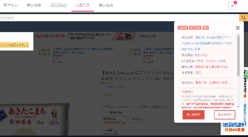Select the 日亚代买 tab
Viewport: 248px width, 137px height.
pyautogui.click(x=82, y=5)
